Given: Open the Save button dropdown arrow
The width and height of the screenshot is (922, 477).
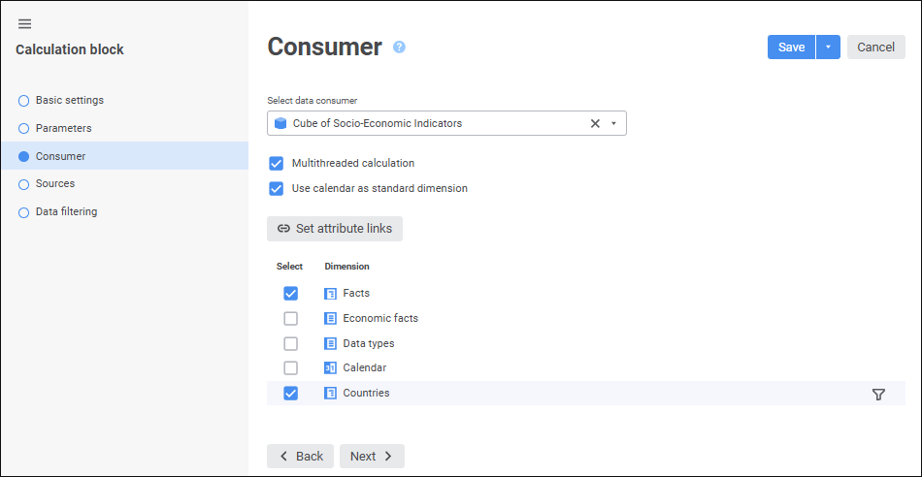Looking at the screenshot, I should pos(828,48).
